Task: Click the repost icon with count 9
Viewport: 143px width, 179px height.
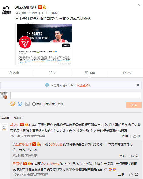Action: click(x=50, y=73)
